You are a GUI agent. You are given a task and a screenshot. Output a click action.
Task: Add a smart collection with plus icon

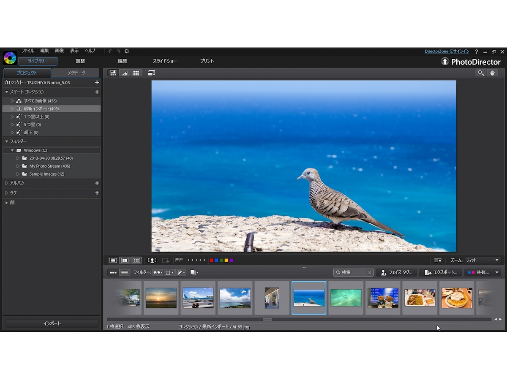point(97,92)
